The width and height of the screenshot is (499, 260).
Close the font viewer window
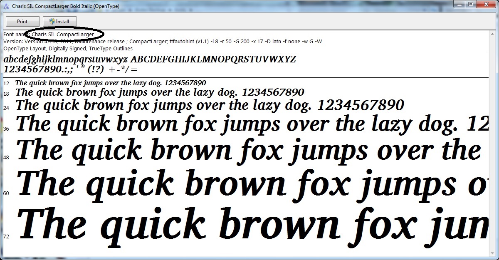tap(486, 5)
